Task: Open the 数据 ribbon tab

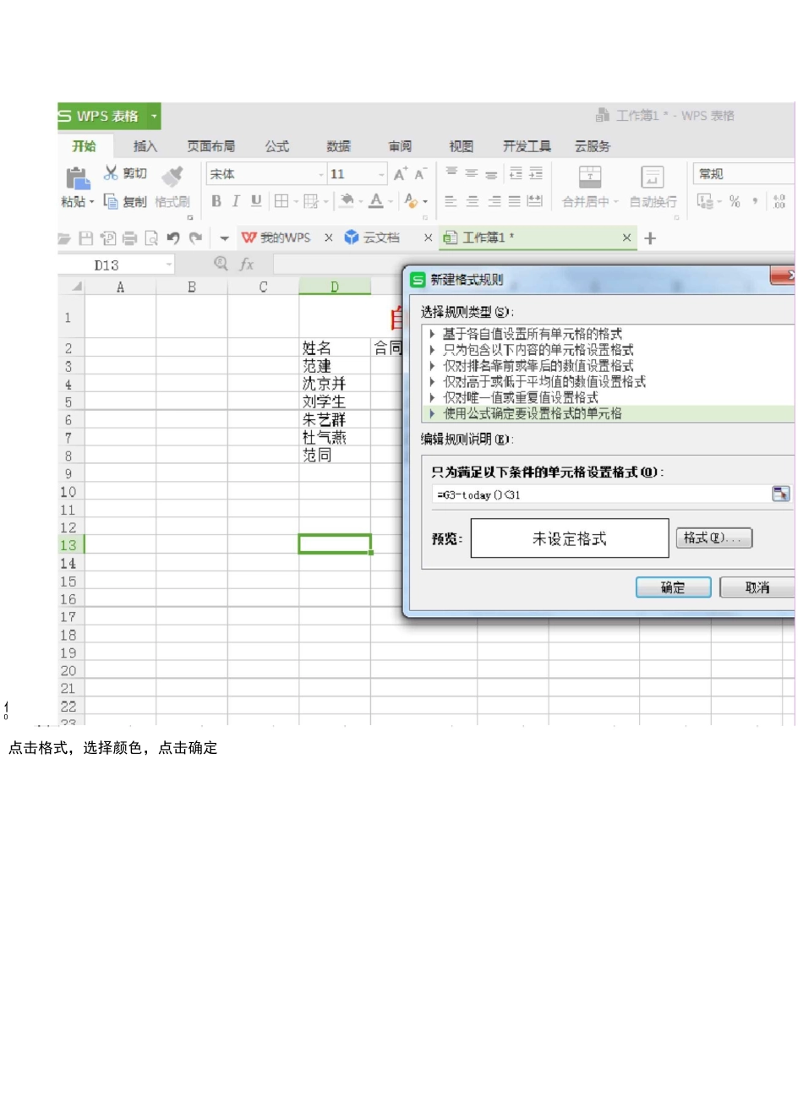Action: 339,146
